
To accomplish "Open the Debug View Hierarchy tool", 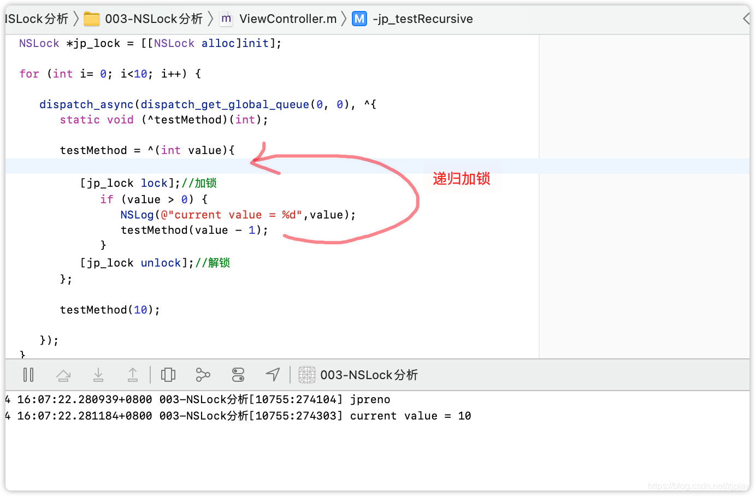I will click(x=168, y=375).
